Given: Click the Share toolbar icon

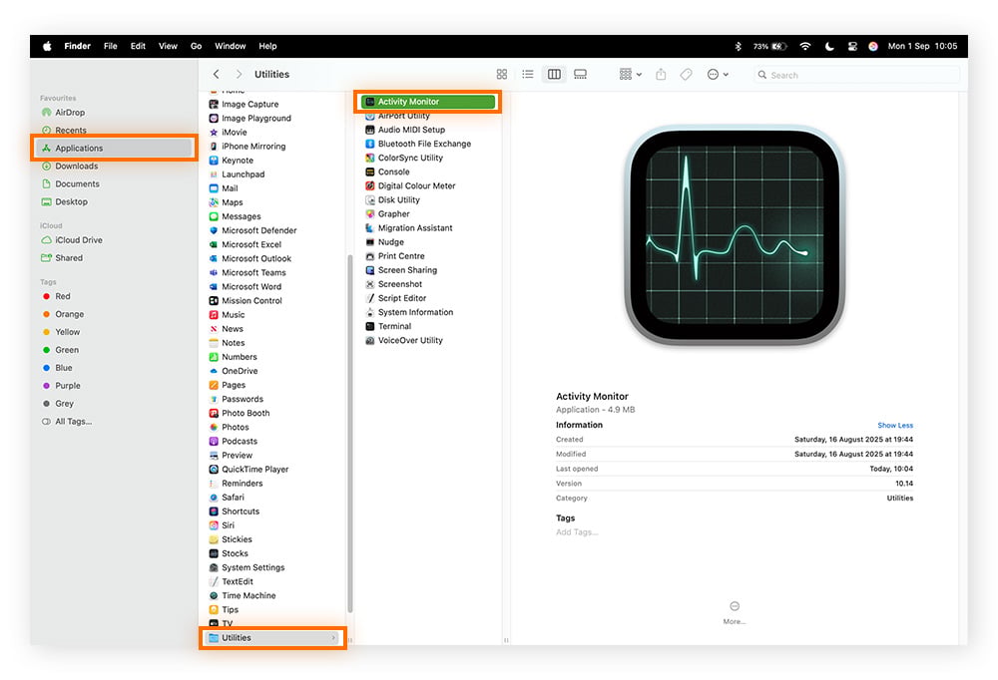Looking at the screenshot, I should coord(661,75).
